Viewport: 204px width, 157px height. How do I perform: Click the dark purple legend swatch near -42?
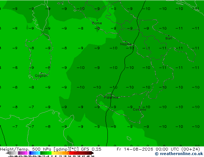coord(19,153)
